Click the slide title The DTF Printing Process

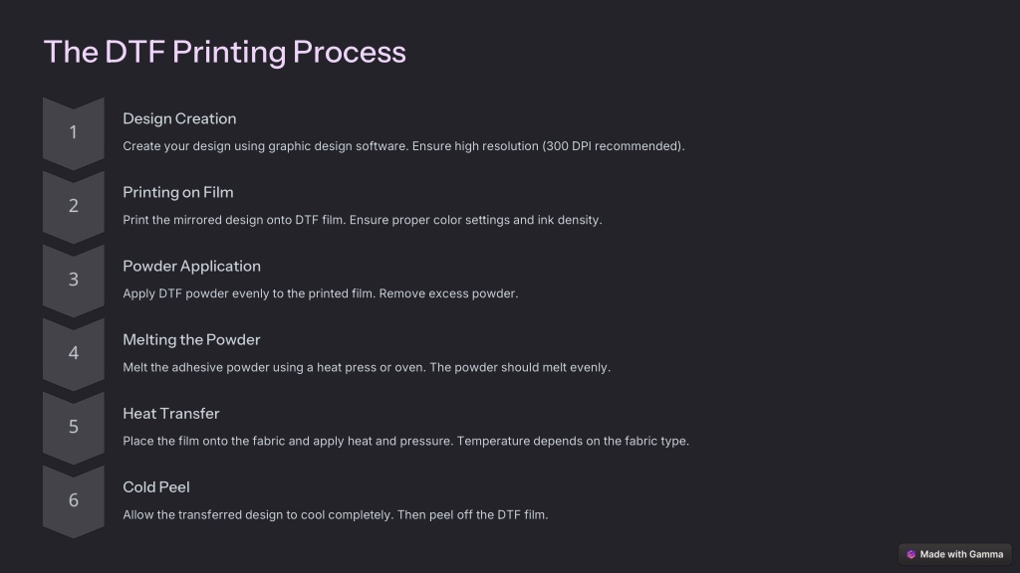point(224,52)
